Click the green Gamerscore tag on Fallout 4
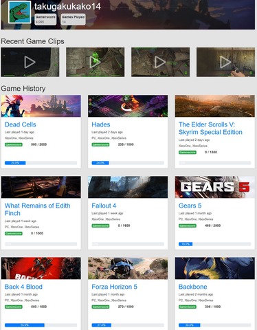The width and height of the screenshot is (257, 330). click(100, 225)
